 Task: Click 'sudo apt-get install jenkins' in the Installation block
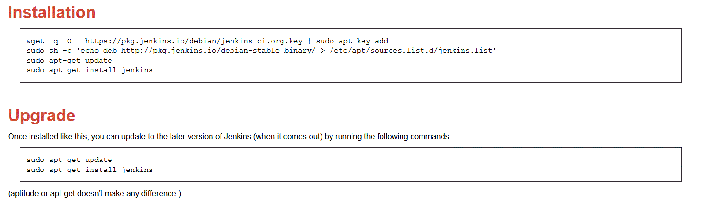[90, 70]
